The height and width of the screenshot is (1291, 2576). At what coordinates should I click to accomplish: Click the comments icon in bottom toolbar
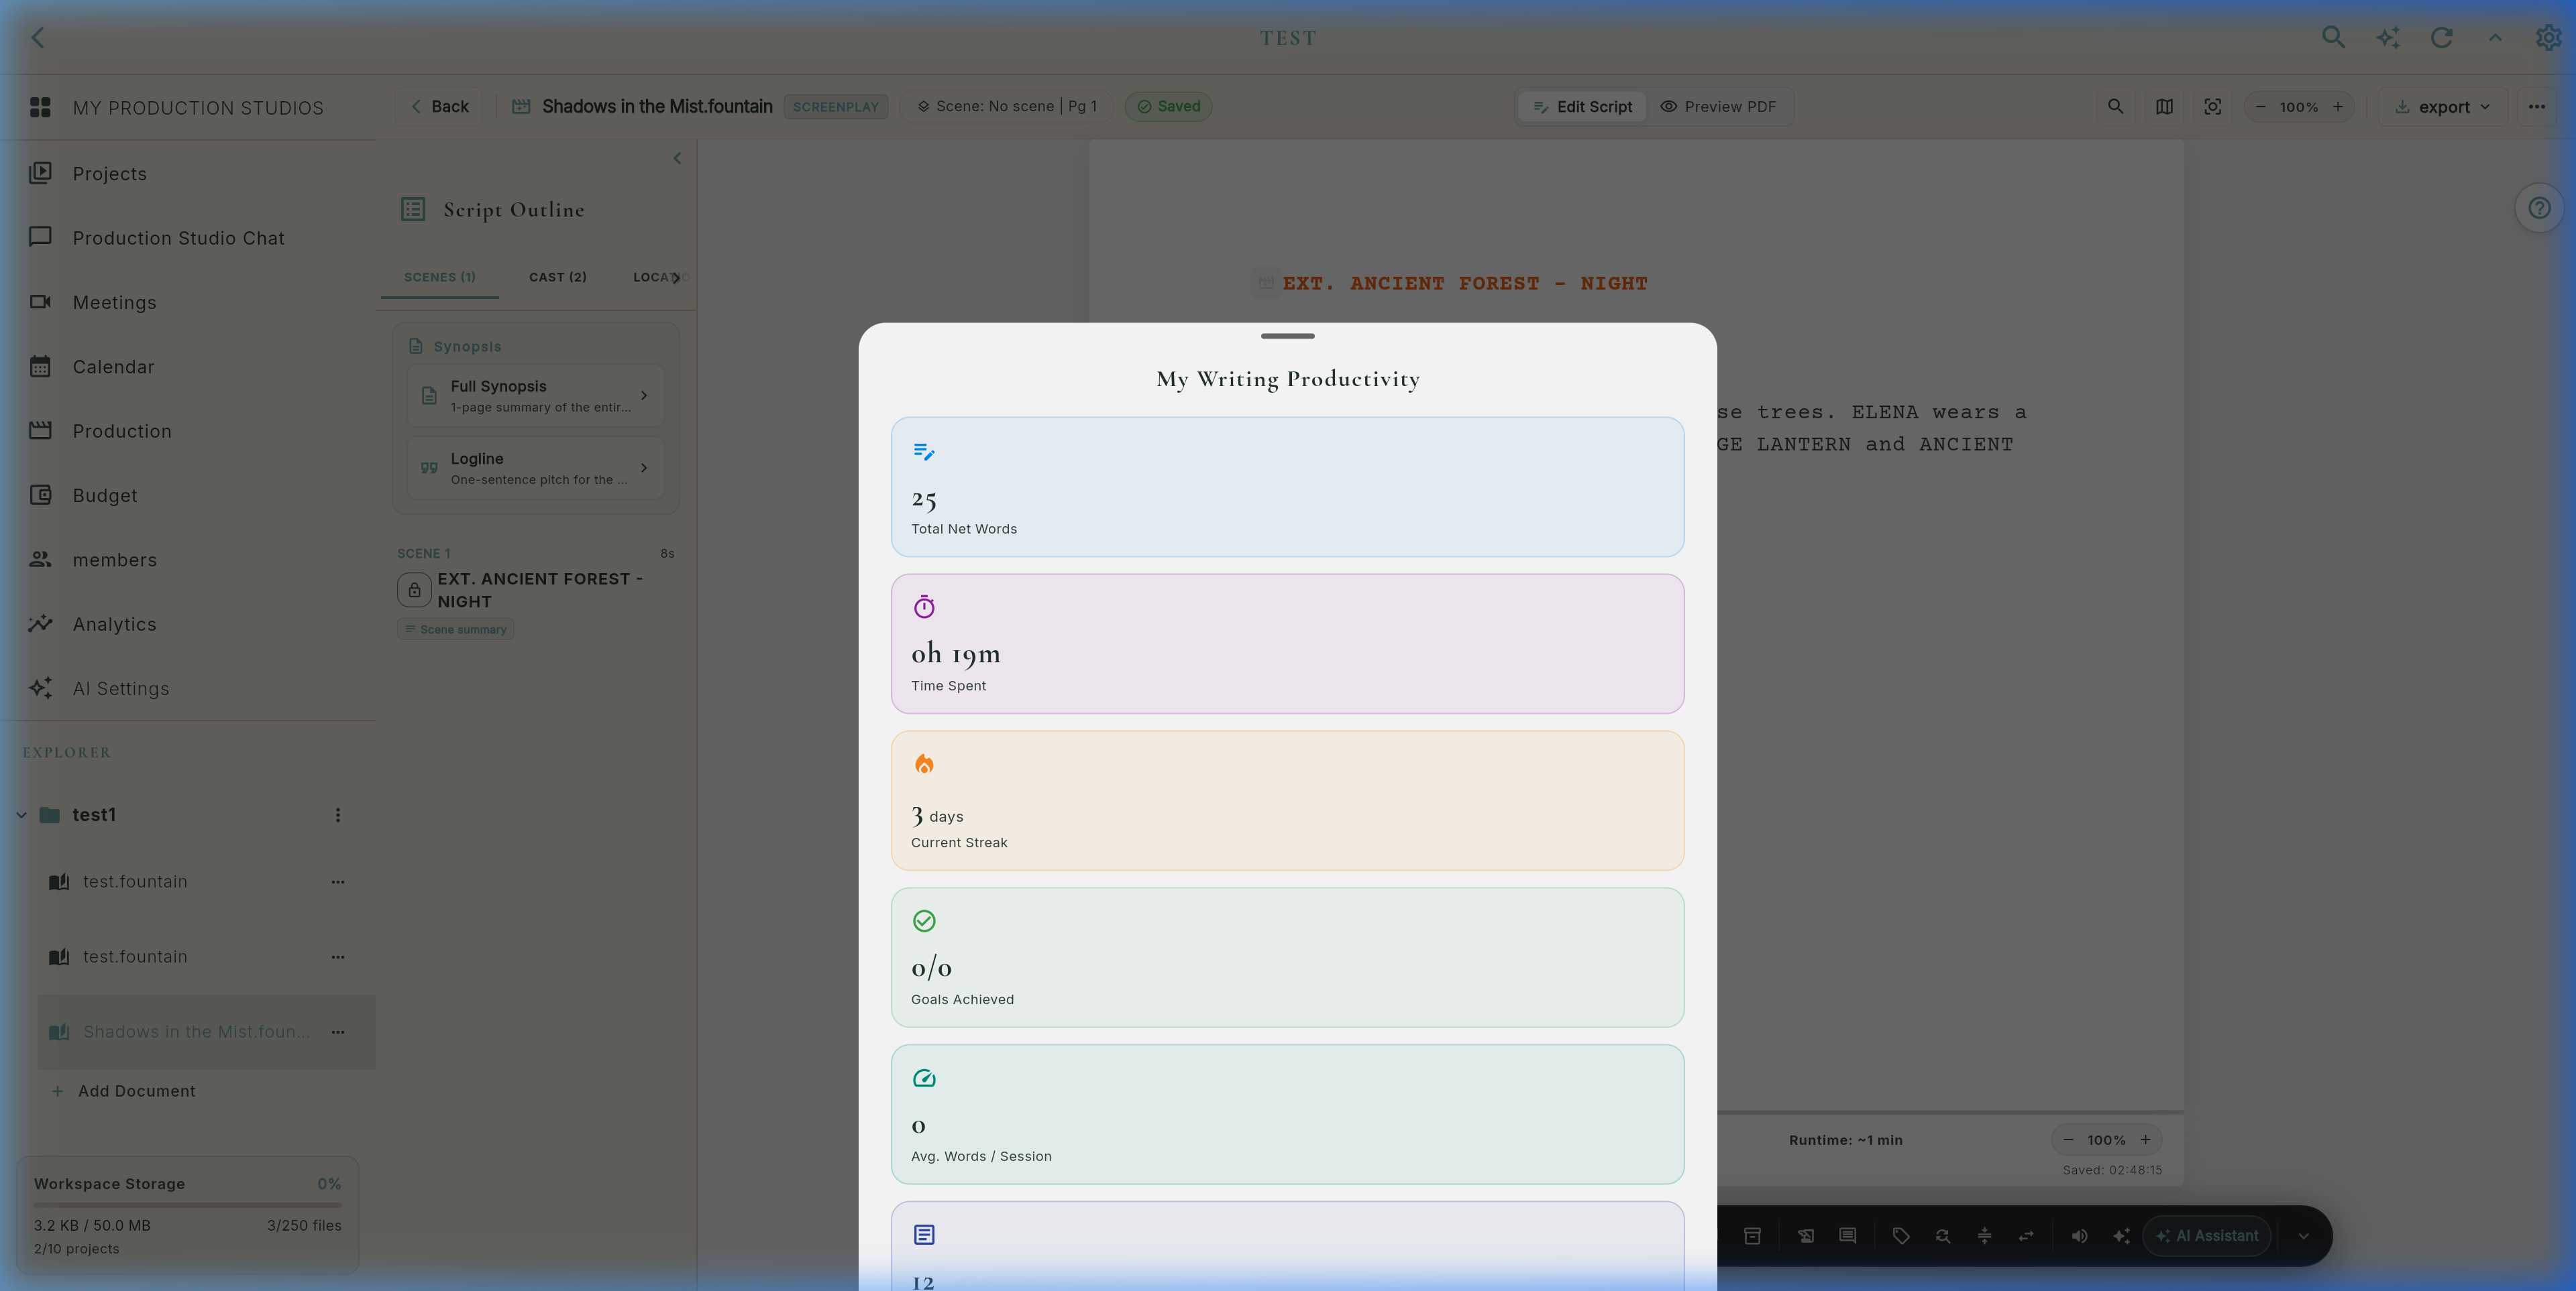1848,1236
